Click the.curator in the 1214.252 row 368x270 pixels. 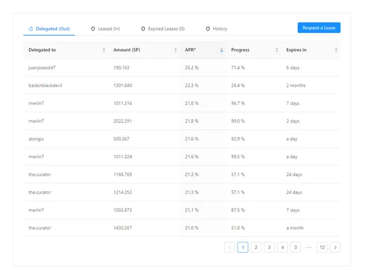tap(40, 192)
